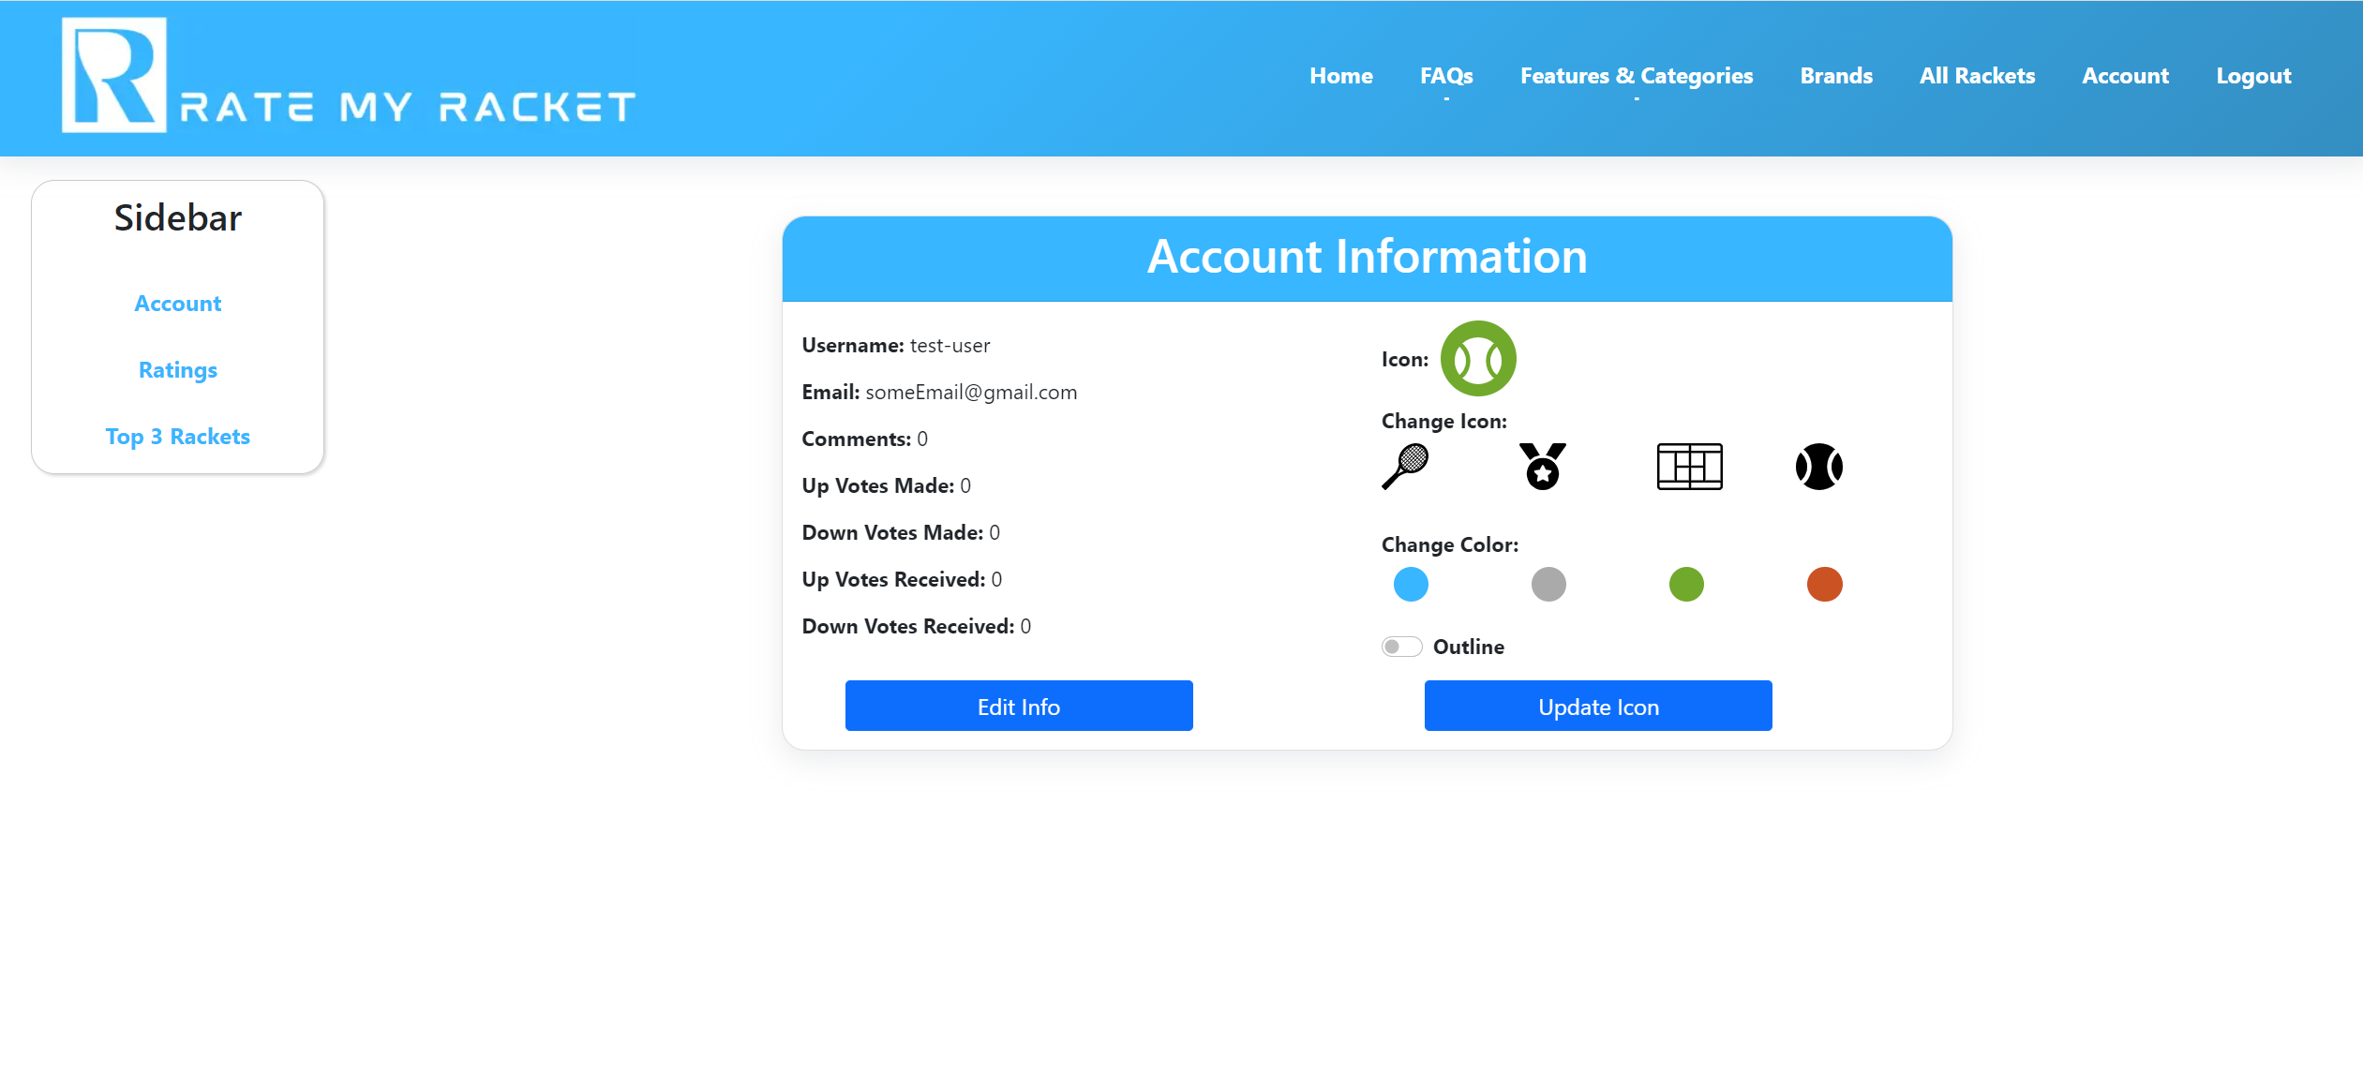Expand Features & Categories dropdown
The height and width of the screenshot is (1072, 2363).
coord(1636,76)
